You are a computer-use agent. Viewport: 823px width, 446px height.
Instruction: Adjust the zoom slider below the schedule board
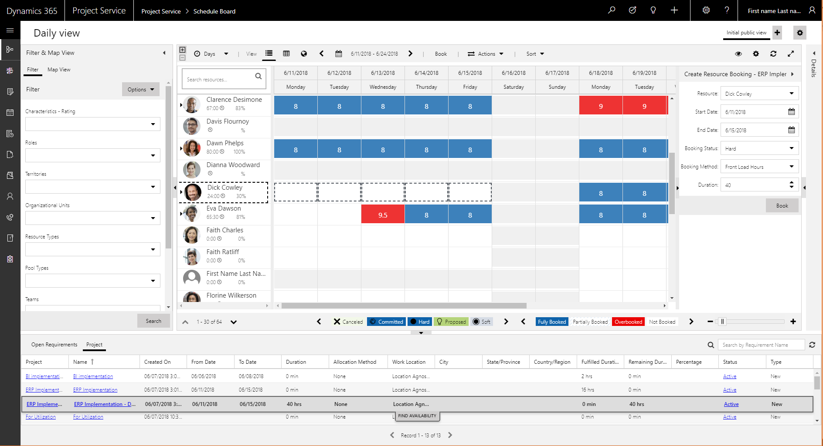click(x=723, y=322)
